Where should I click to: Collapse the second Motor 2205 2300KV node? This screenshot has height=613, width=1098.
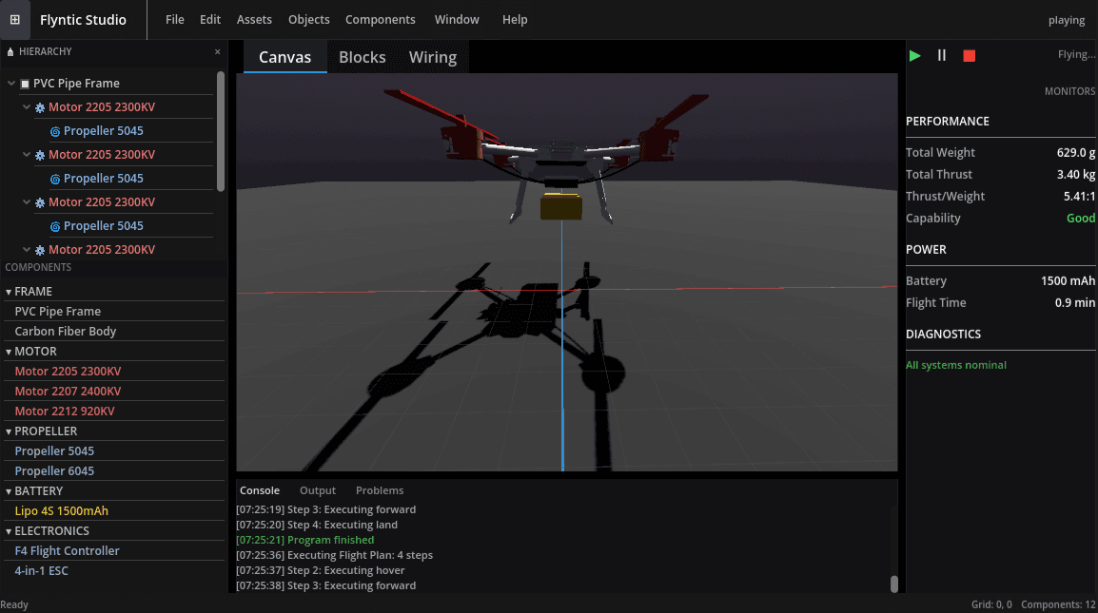(27, 155)
